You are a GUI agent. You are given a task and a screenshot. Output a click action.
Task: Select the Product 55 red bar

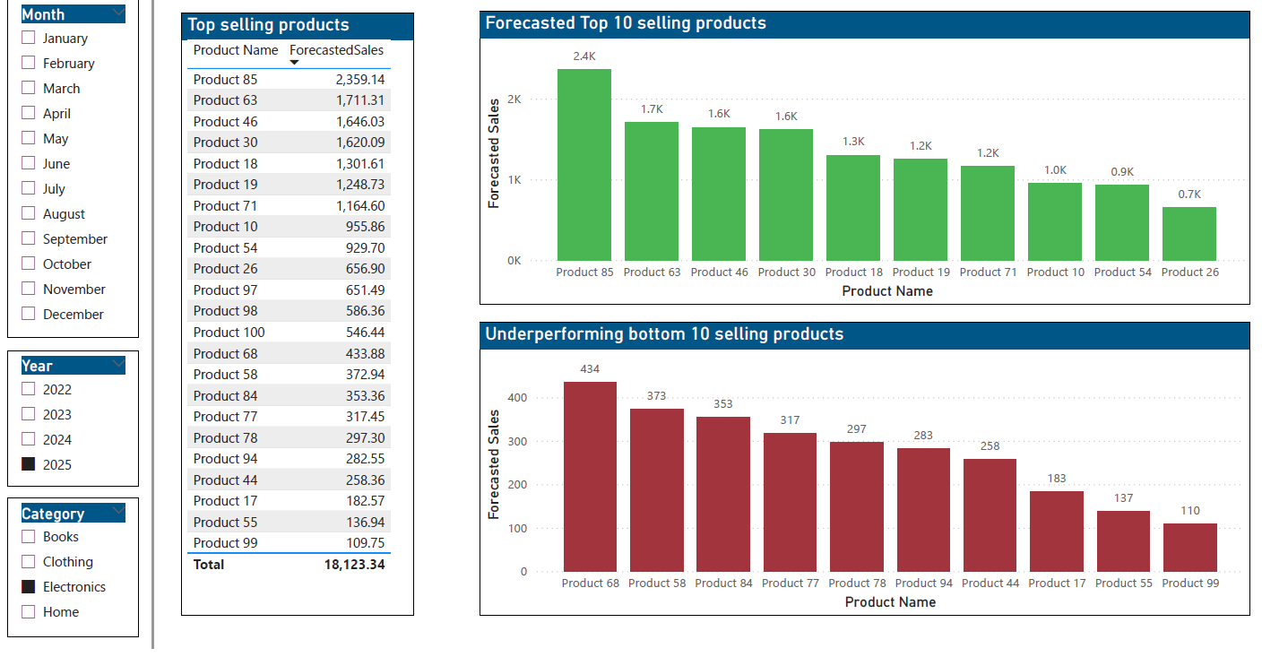tap(1123, 541)
